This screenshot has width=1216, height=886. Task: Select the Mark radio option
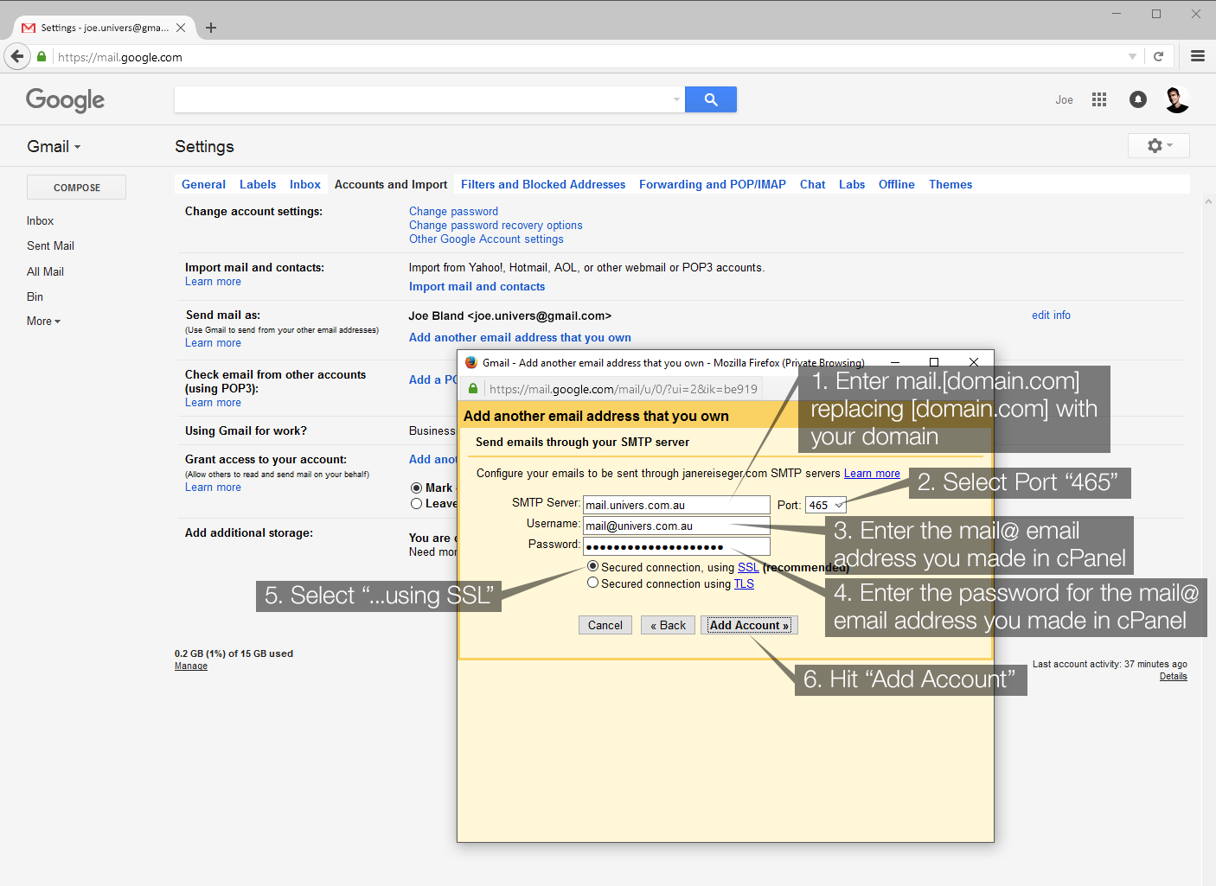(x=416, y=488)
